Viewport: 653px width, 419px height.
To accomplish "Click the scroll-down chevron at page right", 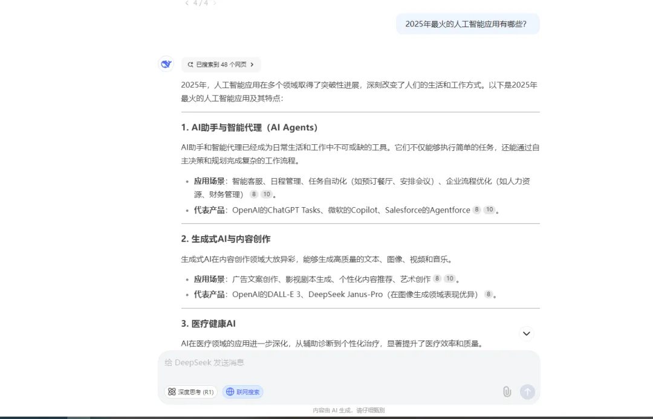I will (x=526, y=333).
